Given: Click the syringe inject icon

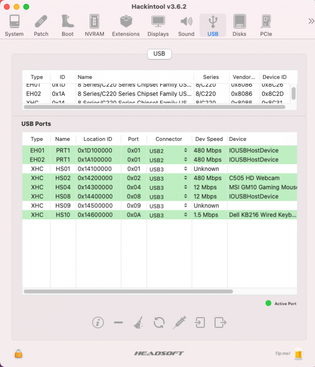Looking at the screenshot, I should (179, 322).
